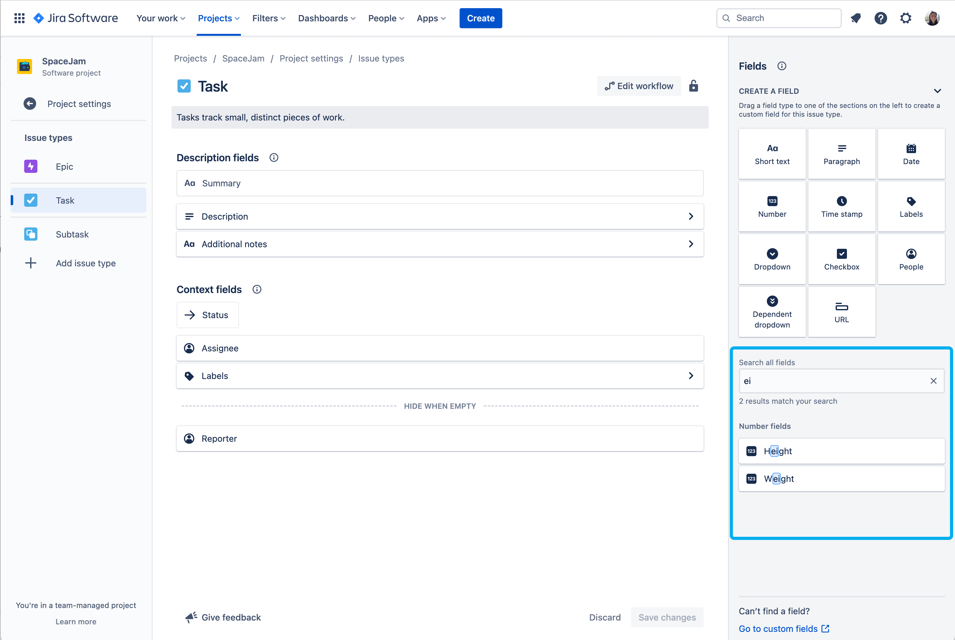Open the notifications bell icon
The height and width of the screenshot is (640, 955).
pos(856,18)
